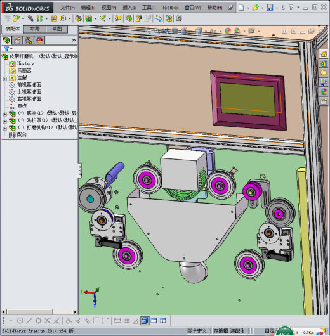Open the Toolbox menu
This screenshot has width=330, height=336.
coord(170,8)
